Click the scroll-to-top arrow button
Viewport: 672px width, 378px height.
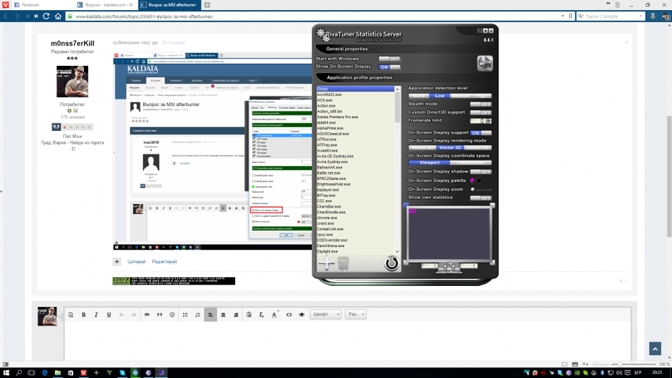click(x=655, y=349)
